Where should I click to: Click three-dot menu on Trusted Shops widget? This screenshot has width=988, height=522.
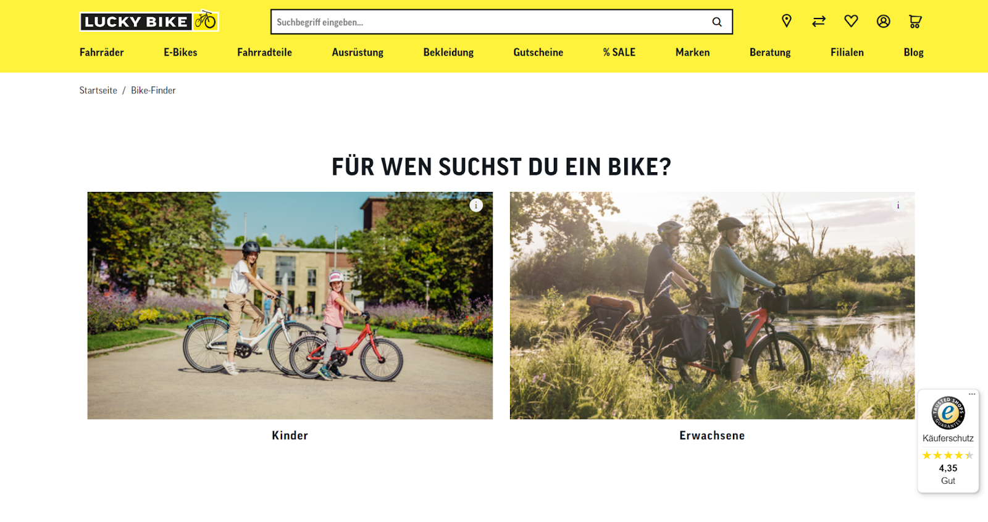972,394
